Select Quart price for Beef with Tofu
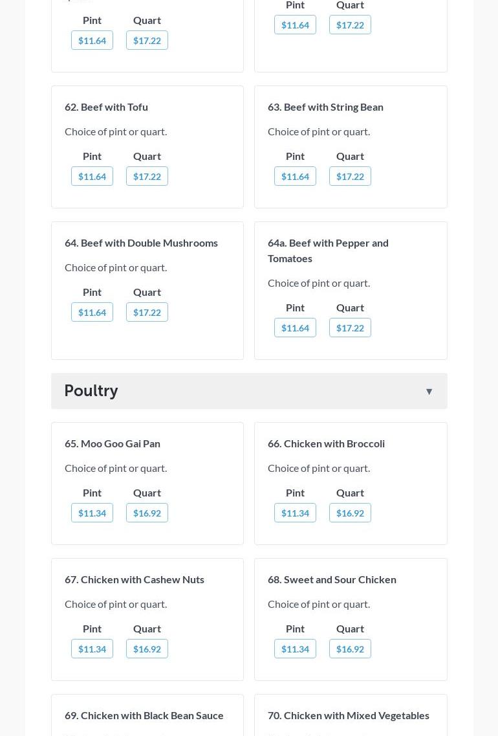The width and height of the screenshot is (498, 736). (x=147, y=176)
